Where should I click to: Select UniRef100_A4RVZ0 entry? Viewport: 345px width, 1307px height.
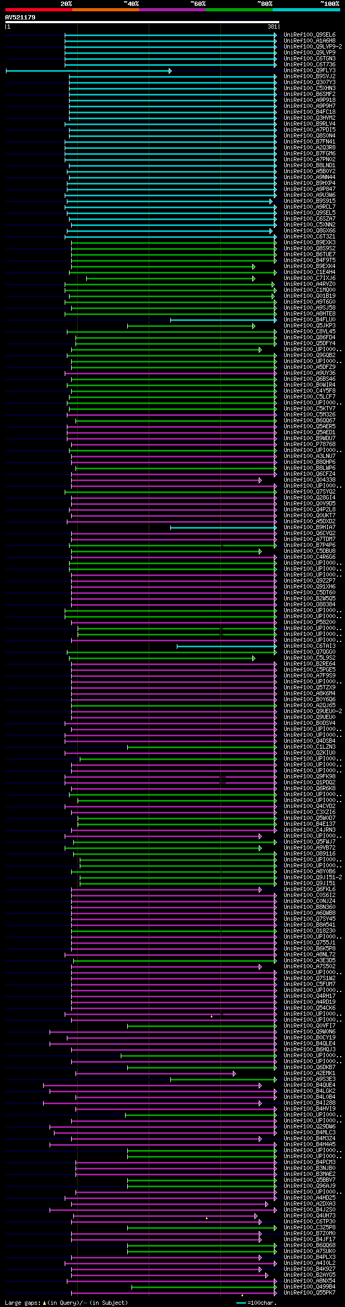[309, 284]
